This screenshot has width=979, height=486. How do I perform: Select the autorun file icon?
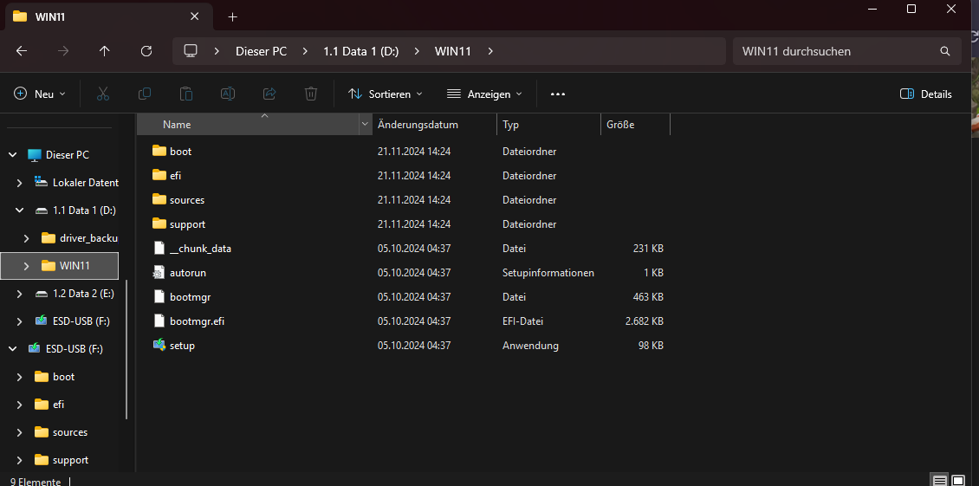tap(159, 272)
